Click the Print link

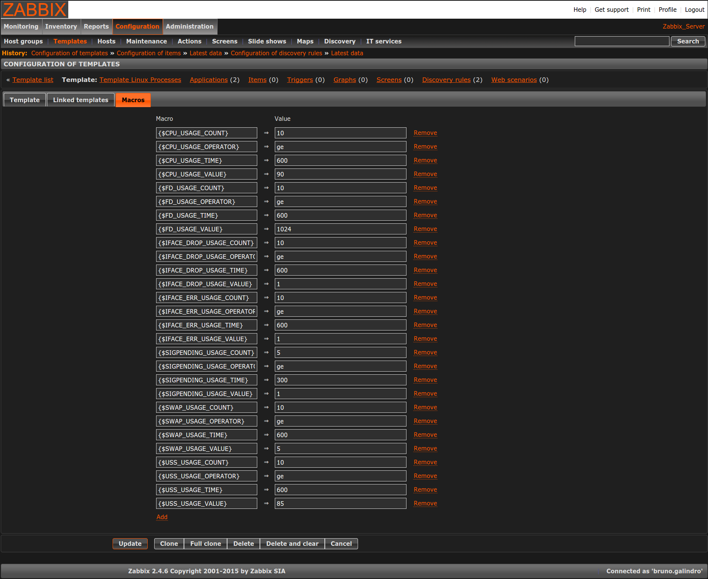tap(643, 10)
